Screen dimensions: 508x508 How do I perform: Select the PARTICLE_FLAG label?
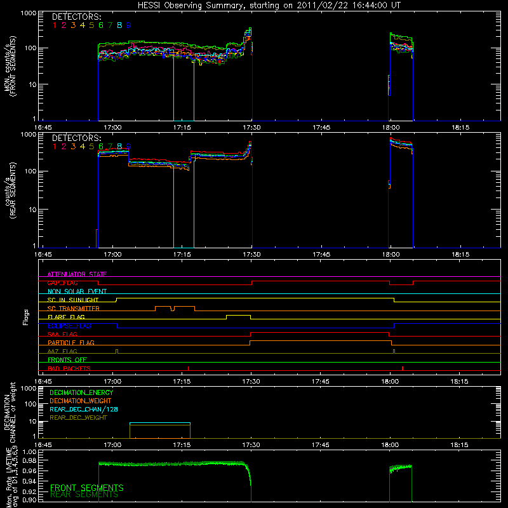coord(71,342)
